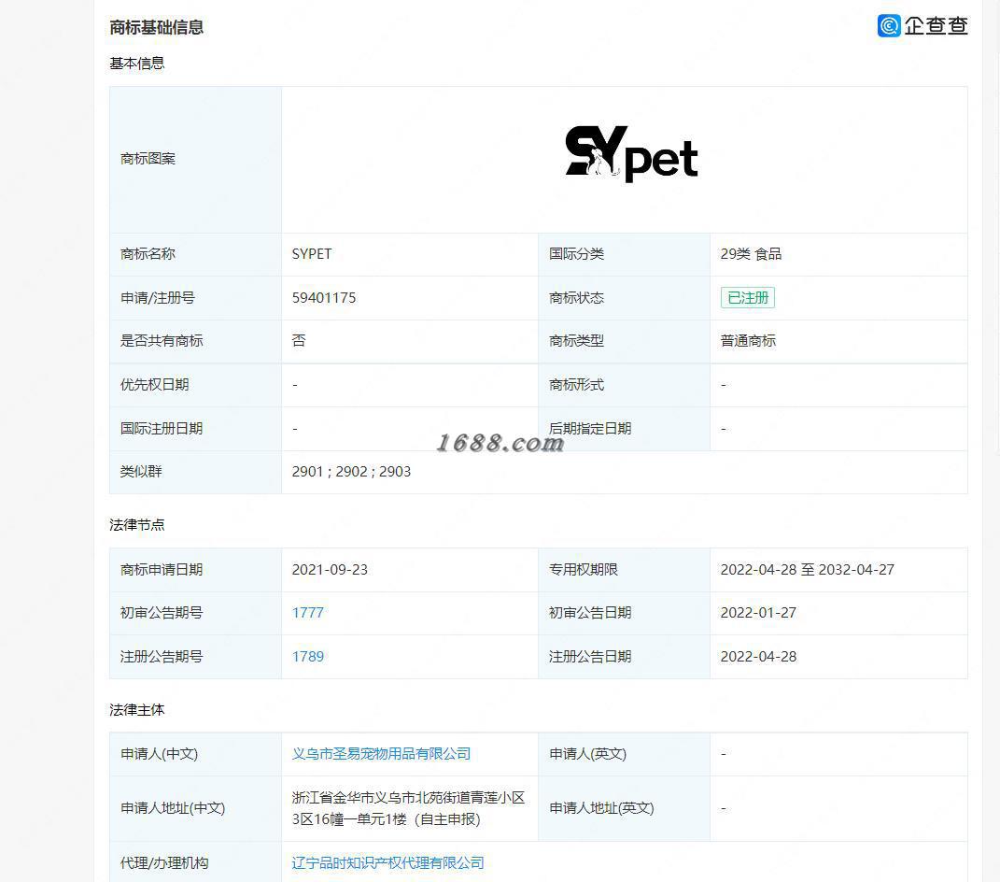Click the 后期指定日期 label cell
The width and height of the screenshot is (1000, 882).
tap(624, 428)
